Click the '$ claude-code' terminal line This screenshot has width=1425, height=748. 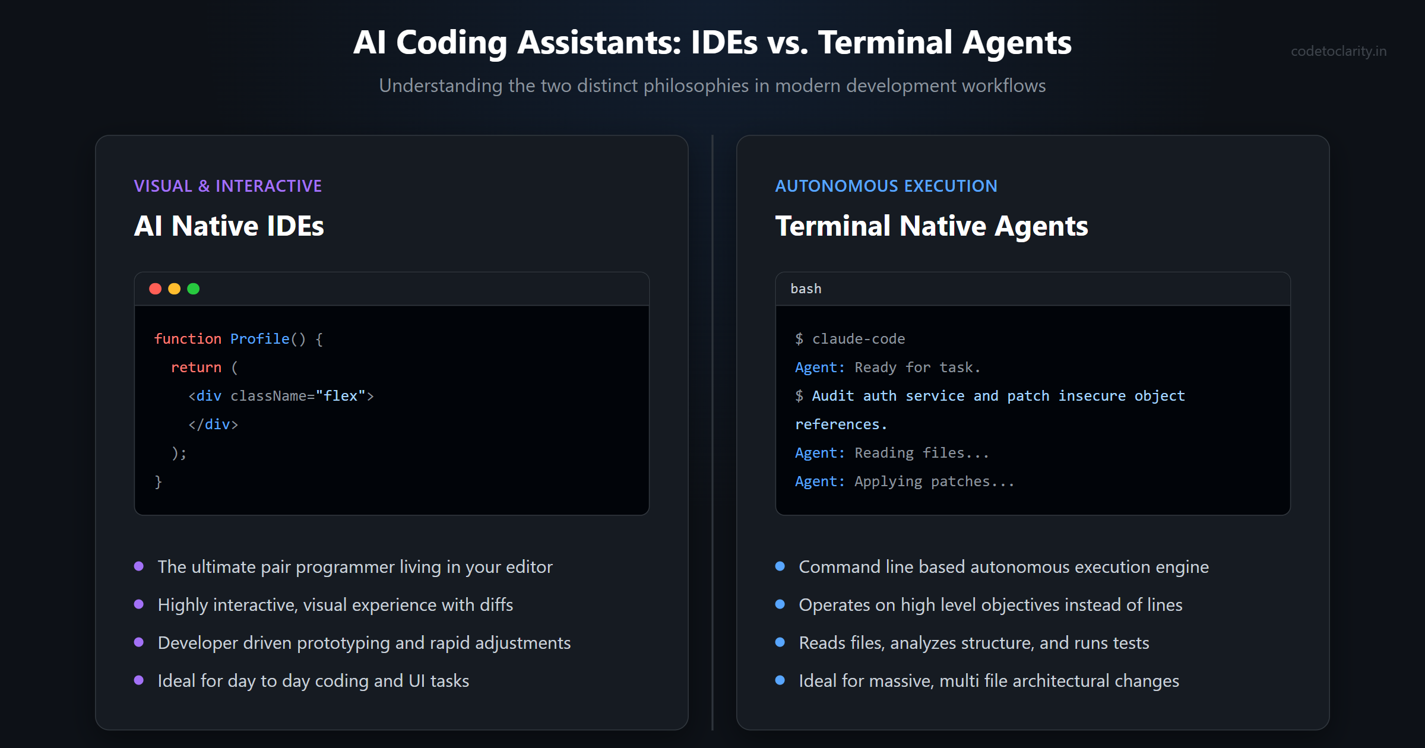pyautogui.click(x=850, y=339)
